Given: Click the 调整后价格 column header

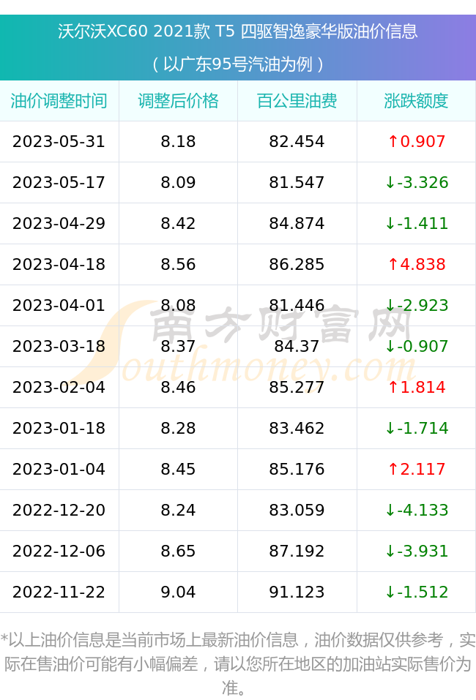Looking at the screenshot, I should point(178,101).
